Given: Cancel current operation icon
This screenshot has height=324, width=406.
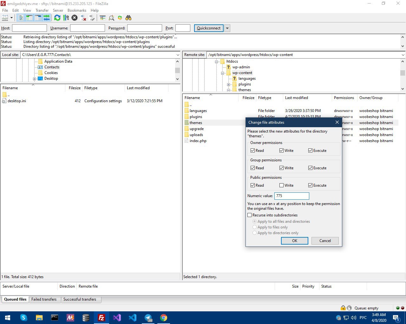Looking at the screenshot, I should point(75,18).
